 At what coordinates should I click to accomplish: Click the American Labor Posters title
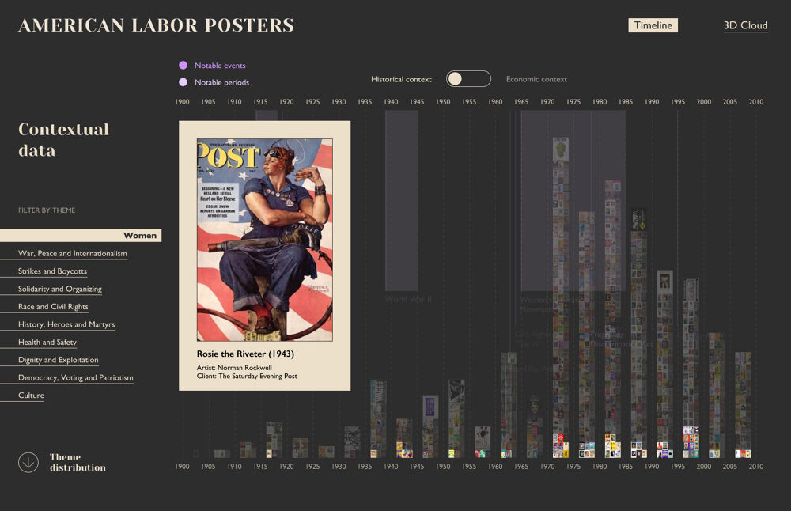[x=157, y=25]
